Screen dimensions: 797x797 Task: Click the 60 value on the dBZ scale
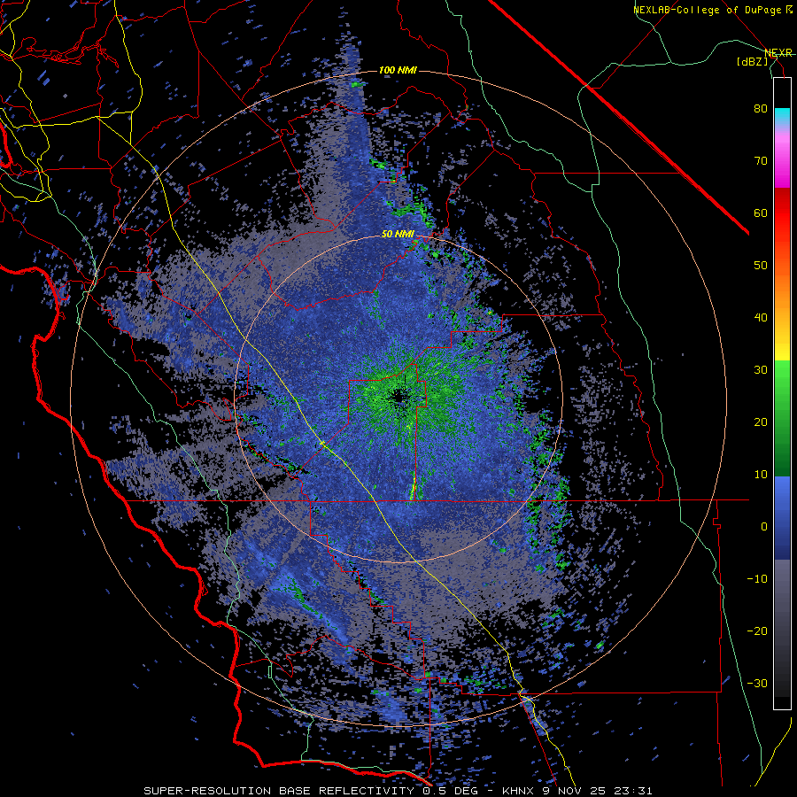(761, 213)
